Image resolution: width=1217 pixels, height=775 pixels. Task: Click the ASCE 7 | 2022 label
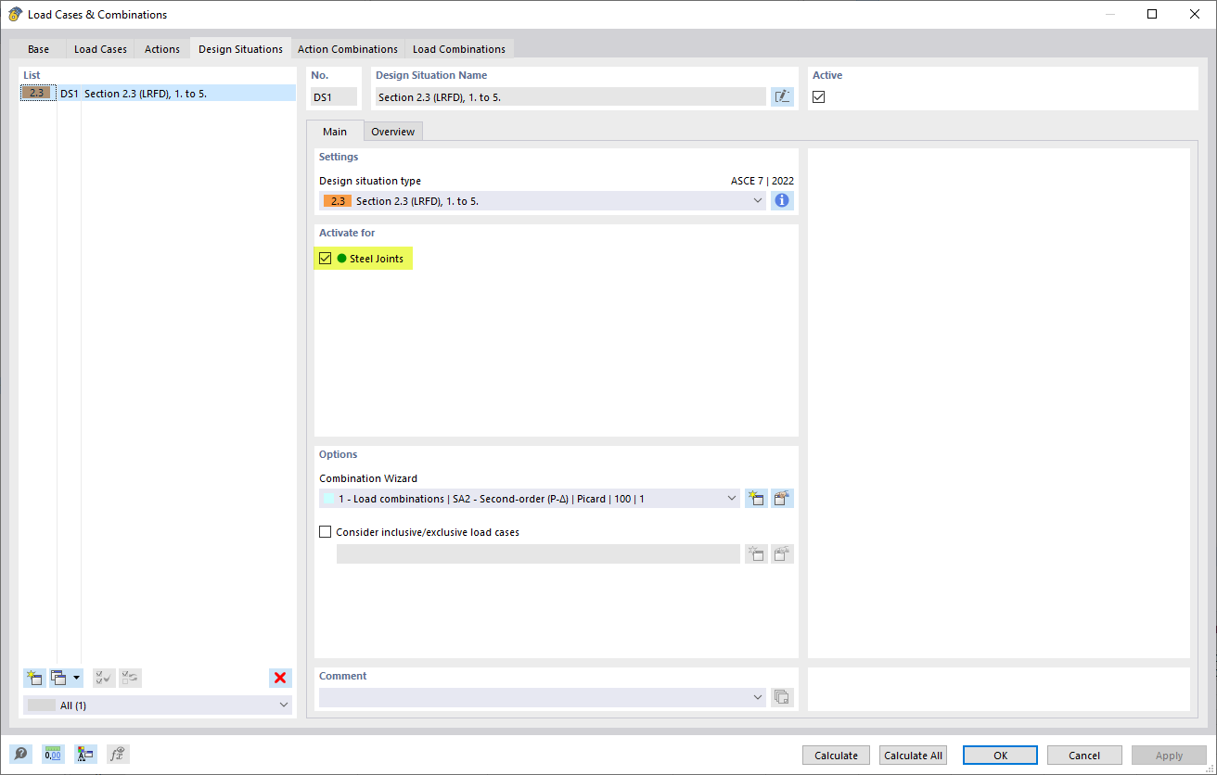762,181
